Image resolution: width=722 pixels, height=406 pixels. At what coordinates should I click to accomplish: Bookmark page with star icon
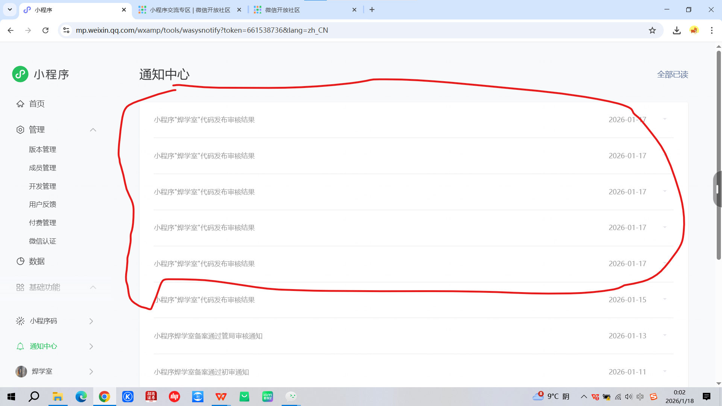(x=652, y=30)
